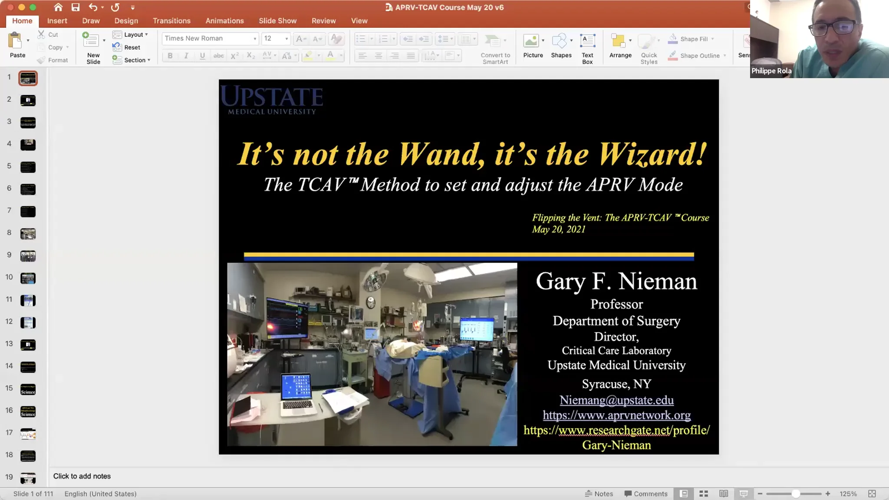Screen dimensions: 889x500
Task: Click the Notes button in status bar
Action: click(599, 493)
